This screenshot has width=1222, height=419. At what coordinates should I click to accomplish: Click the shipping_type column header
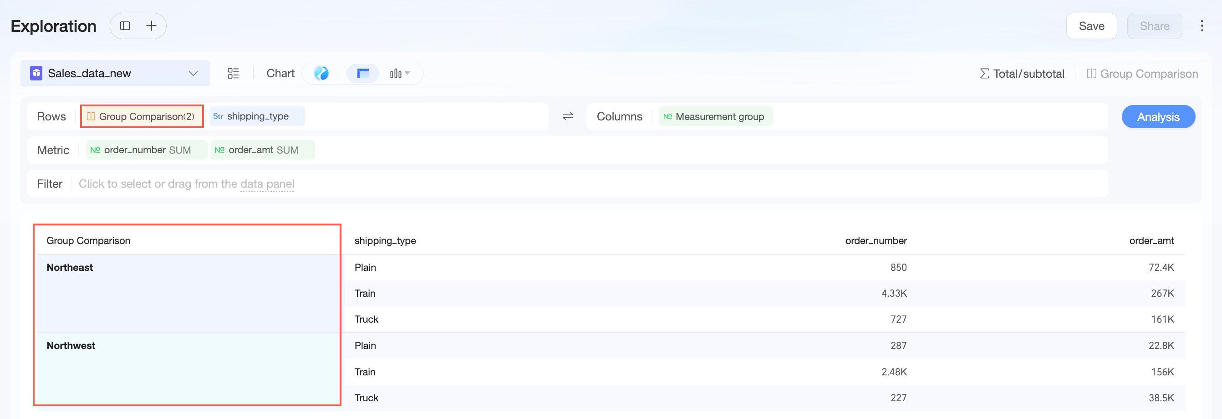385,240
